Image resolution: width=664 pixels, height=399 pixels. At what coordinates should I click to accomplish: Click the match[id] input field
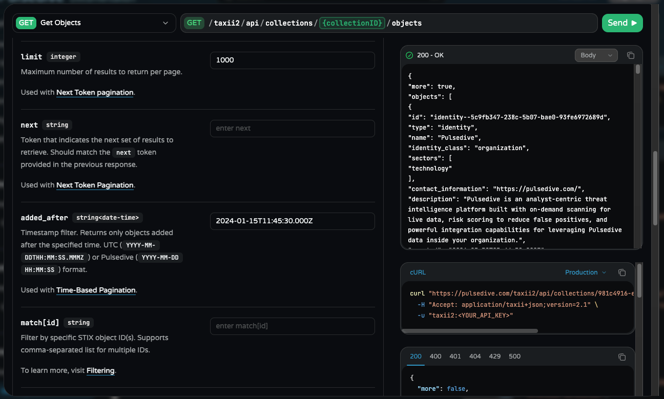[292, 326]
